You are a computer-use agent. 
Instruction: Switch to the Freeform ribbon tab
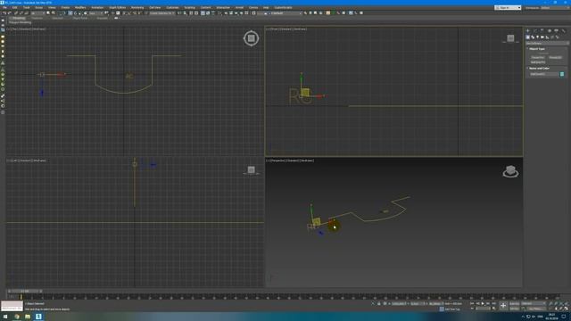point(37,18)
